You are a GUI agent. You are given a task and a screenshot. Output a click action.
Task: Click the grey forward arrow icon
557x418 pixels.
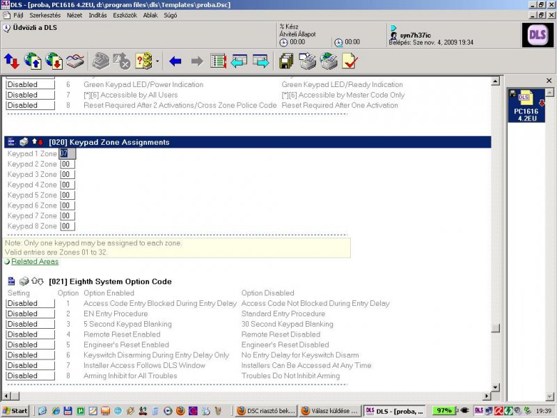197,61
